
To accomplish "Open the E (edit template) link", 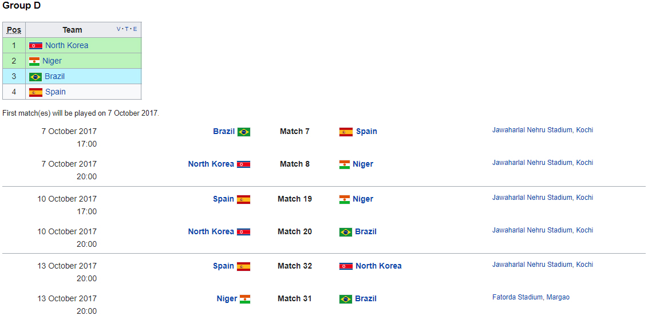I will pos(135,29).
